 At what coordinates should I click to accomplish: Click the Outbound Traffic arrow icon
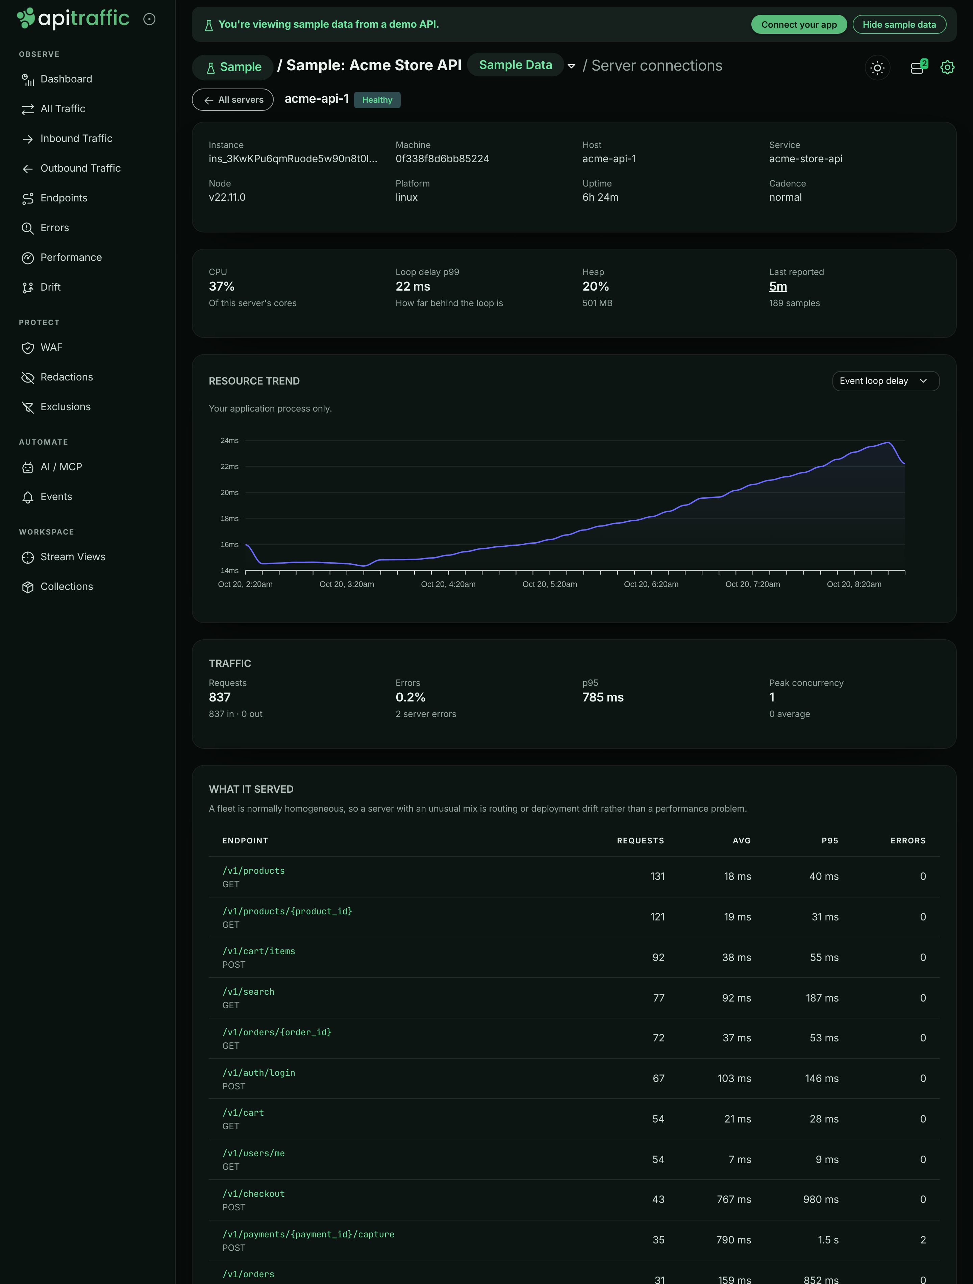[x=28, y=168]
